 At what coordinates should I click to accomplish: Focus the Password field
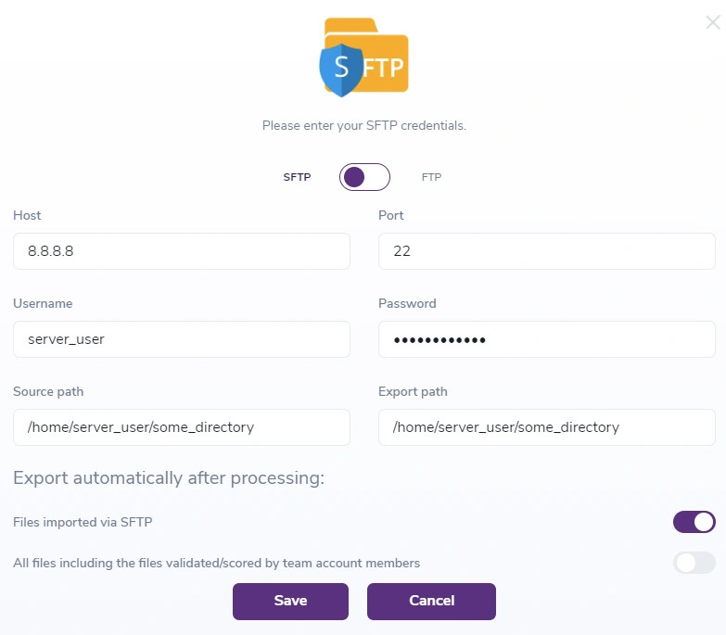[547, 339]
